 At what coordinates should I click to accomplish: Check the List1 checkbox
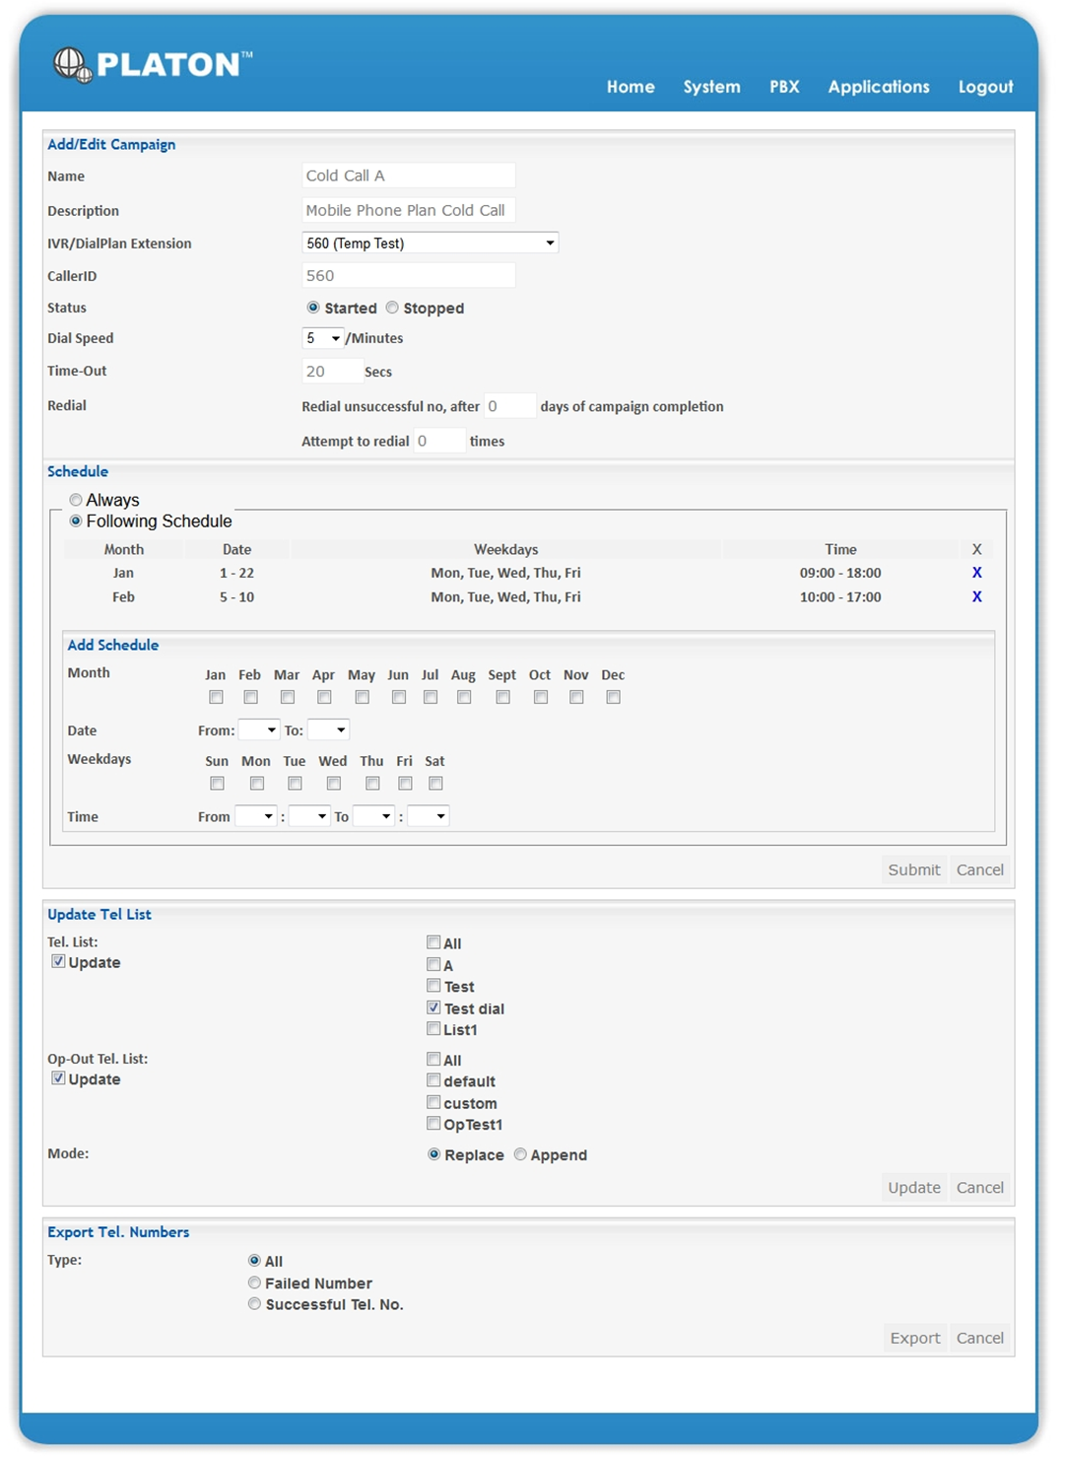point(433,1029)
